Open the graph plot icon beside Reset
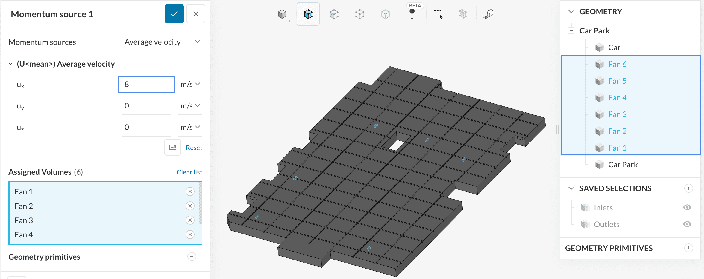This screenshot has height=279, width=704. click(173, 147)
